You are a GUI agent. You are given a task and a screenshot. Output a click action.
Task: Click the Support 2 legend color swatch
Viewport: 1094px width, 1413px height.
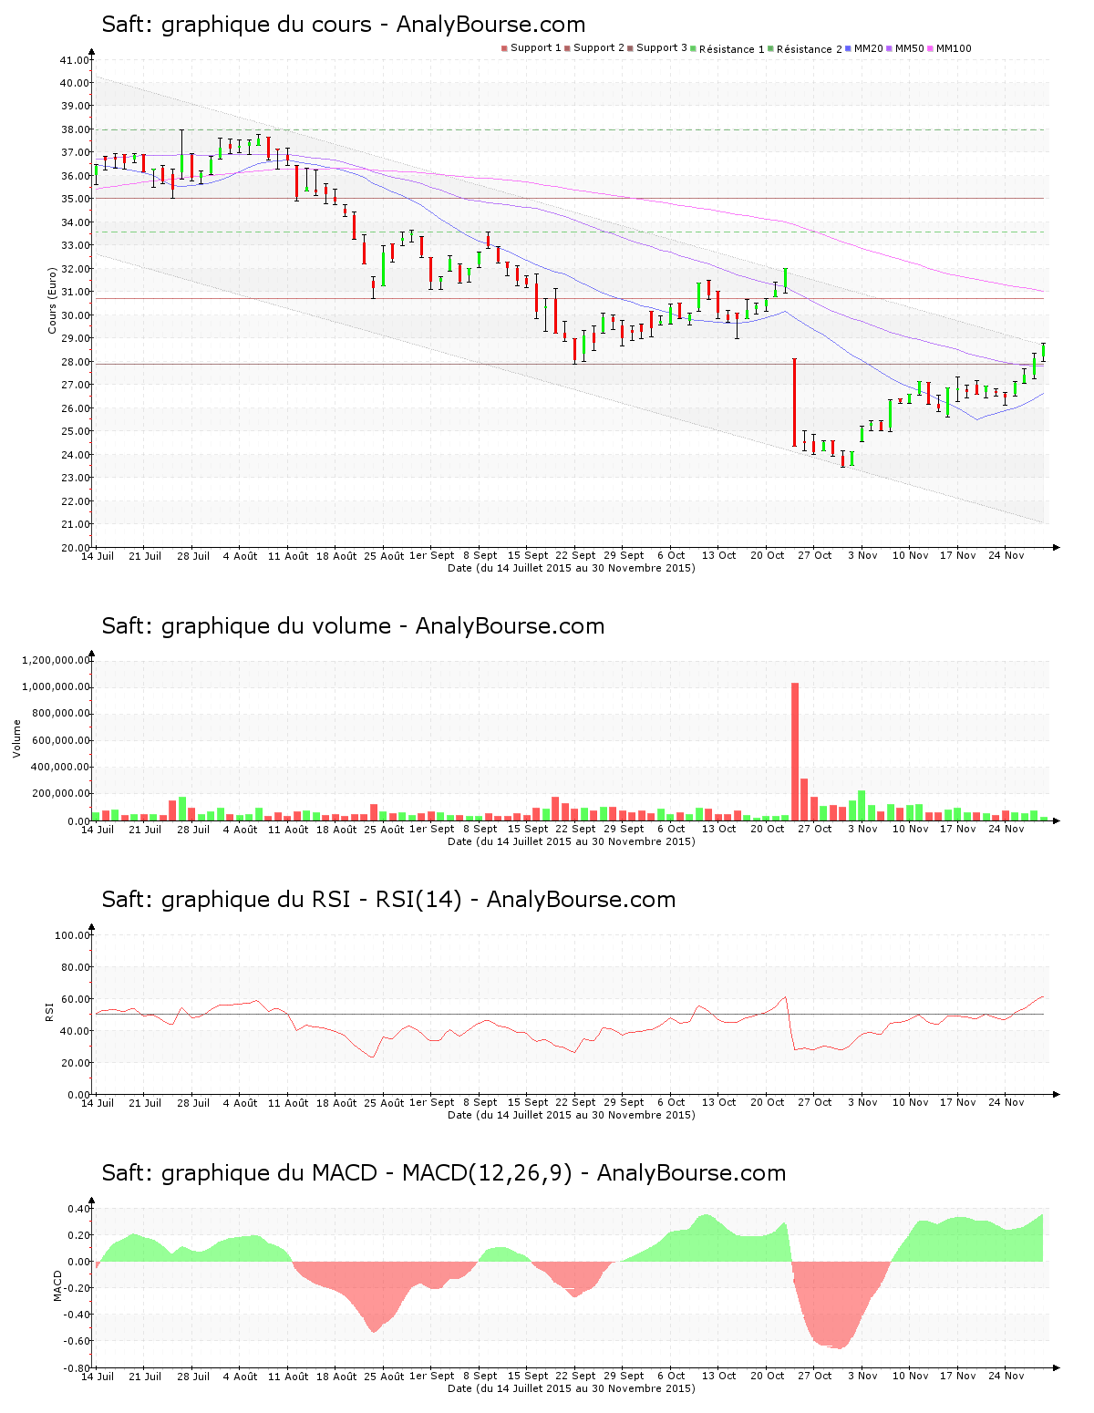567,48
